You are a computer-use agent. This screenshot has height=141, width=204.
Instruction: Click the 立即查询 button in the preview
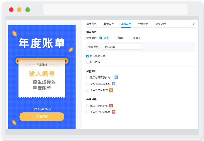[x=42, y=117]
